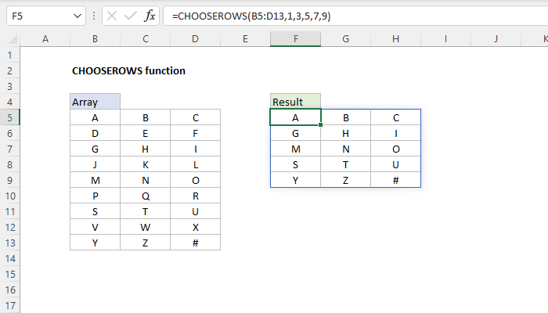Select cell containing 'R' in the array
This screenshot has height=313, width=548.
pyautogui.click(x=196, y=196)
